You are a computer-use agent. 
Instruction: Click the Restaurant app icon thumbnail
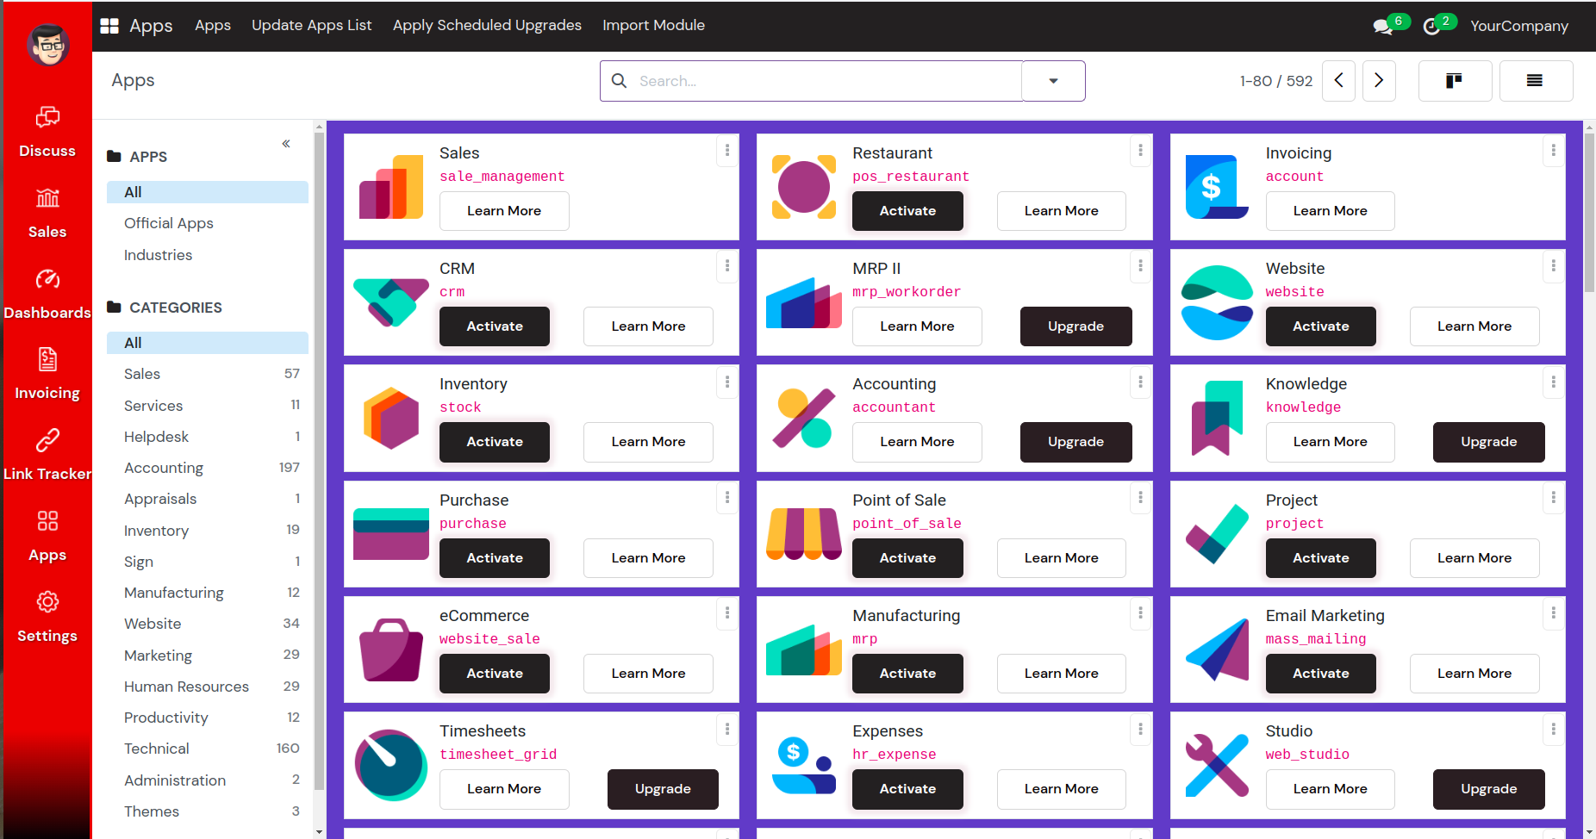(804, 187)
